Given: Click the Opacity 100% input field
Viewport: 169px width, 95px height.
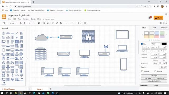Looking at the screenshot, I should tap(162, 67).
